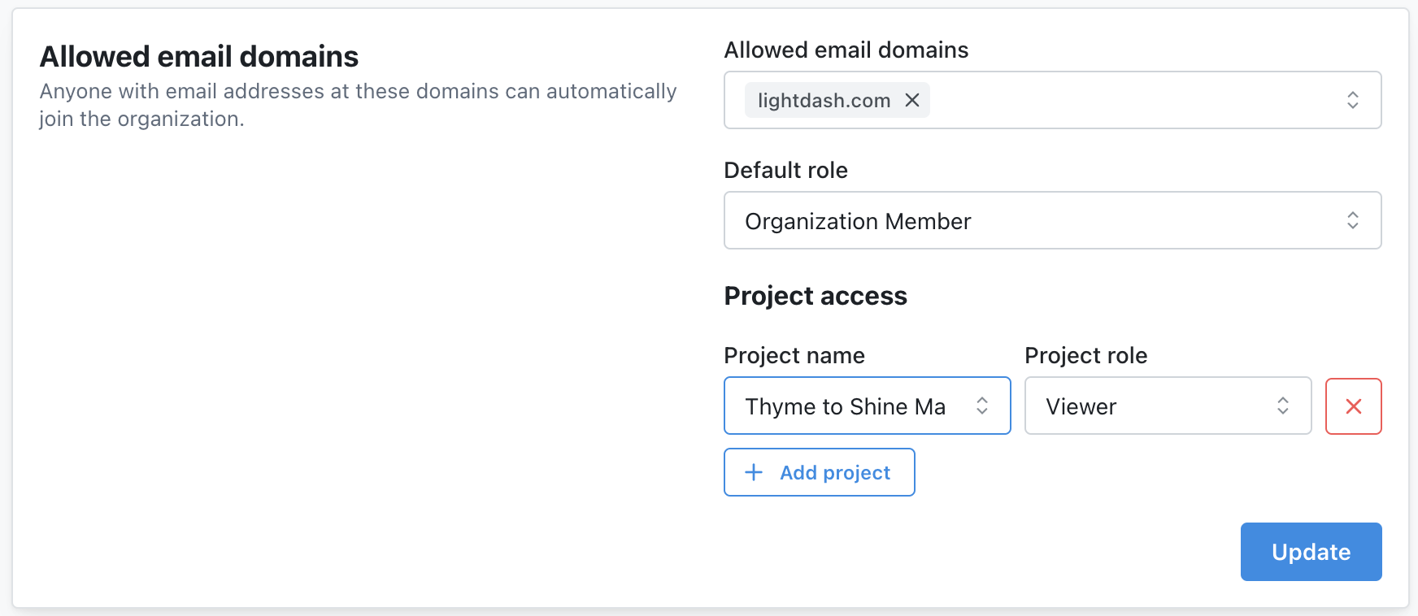Click the plus icon beside Add project
1418x616 pixels.
[x=754, y=472]
